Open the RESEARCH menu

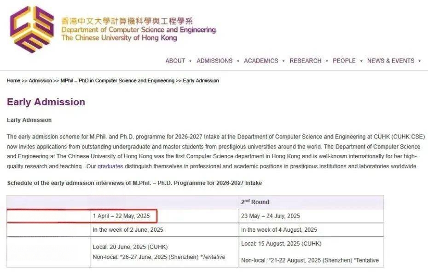(306, 61)
